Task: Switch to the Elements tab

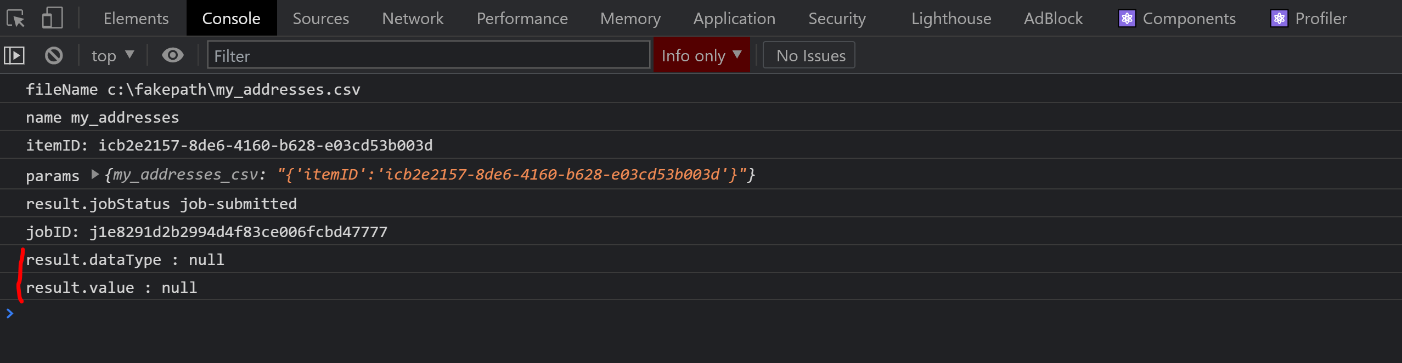Action: pyautogui.click(x=136, y=19)
